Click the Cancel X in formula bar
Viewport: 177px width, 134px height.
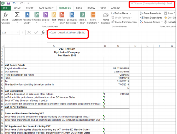click(x=29, y=32)
